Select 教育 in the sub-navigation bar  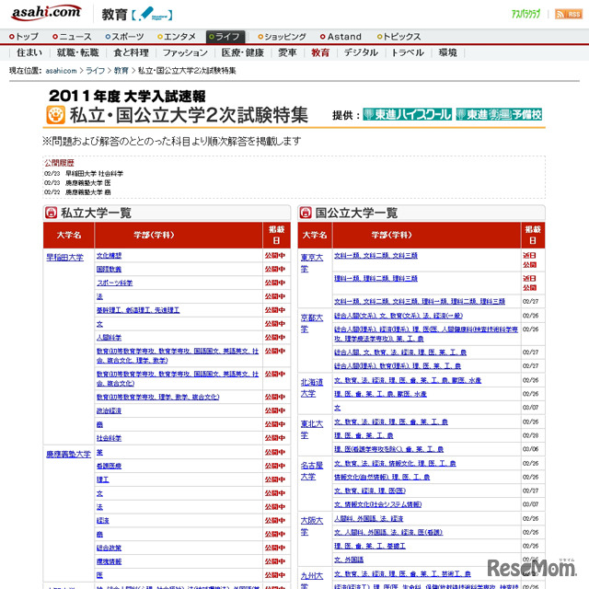pos(320,52)
